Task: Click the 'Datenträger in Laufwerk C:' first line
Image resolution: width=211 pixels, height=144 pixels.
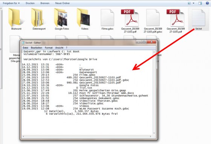Action: point(51,52)
